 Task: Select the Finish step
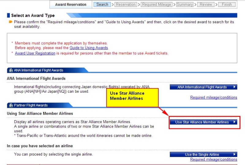[x=227, y=4]
